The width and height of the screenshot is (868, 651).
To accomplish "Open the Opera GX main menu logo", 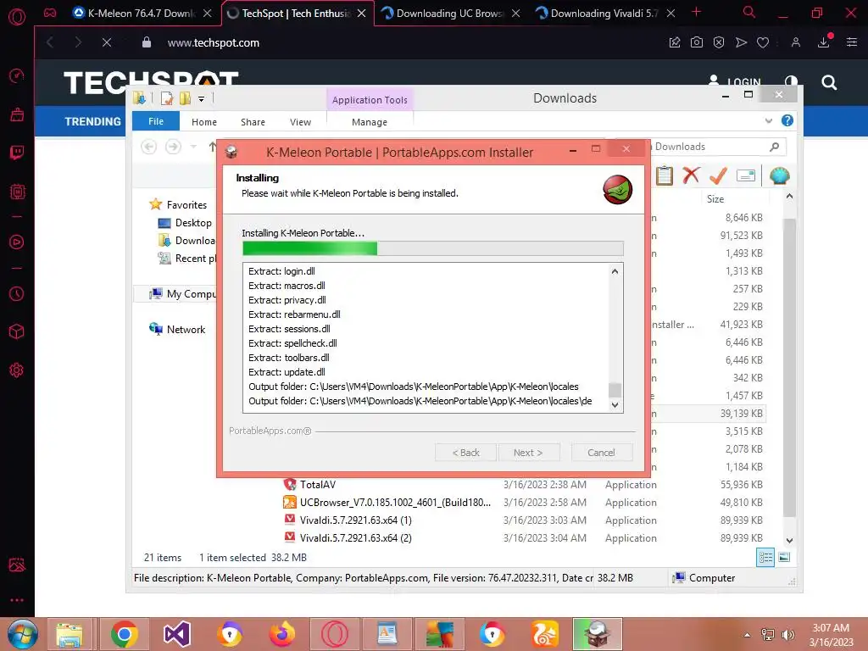I will (x=17, y=16).
